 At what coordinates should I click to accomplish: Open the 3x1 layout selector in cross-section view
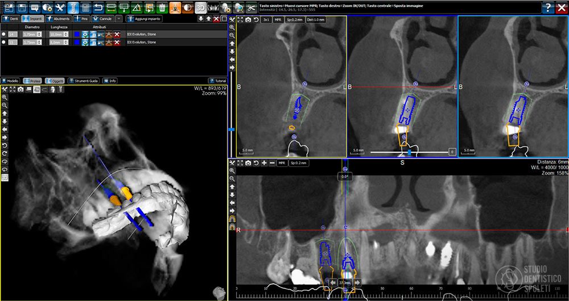pos(266,20)
